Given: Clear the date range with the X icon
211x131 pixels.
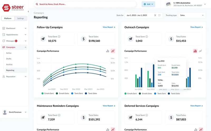Looking at the screenshot, I should [x=155, y=15].
